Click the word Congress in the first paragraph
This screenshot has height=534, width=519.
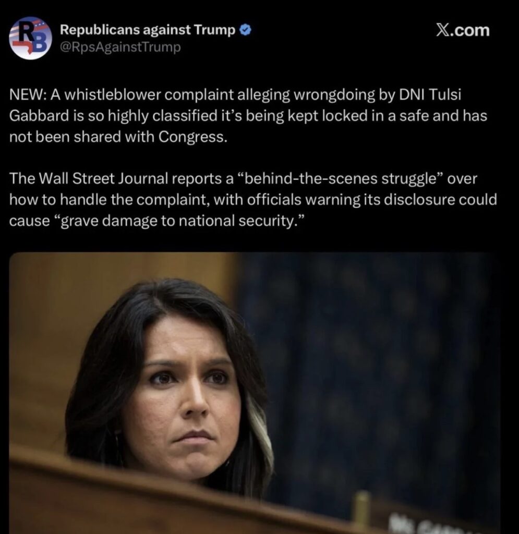click(191, 137)
